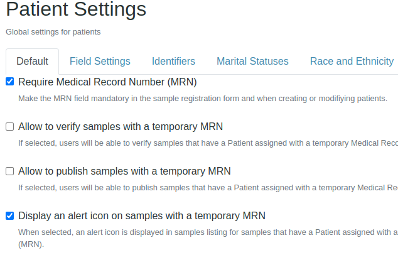This screenshot has width=398, height=255.
Task: Click the 'Allow to verify samples' label text
Action: (x=121, y=126)
